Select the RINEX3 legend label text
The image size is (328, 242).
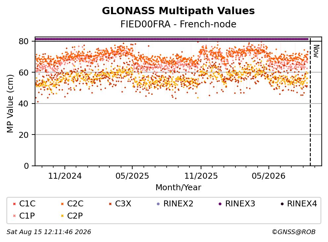240,204
